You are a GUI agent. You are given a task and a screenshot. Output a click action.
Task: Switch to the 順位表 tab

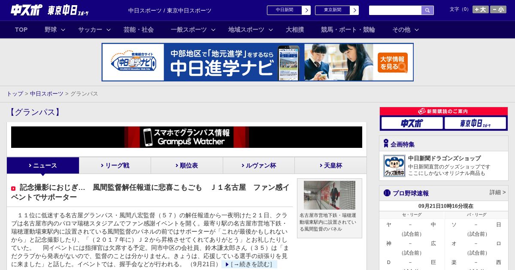point(187,165)
